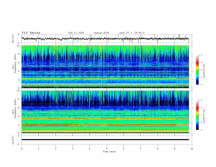Click the ch.1 spectrogram color scale bar

click(197, 70)
